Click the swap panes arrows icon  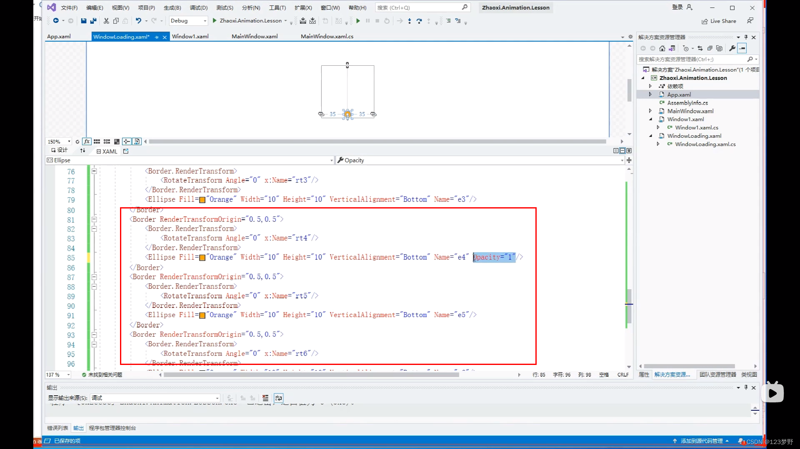(x=82, y=151)
